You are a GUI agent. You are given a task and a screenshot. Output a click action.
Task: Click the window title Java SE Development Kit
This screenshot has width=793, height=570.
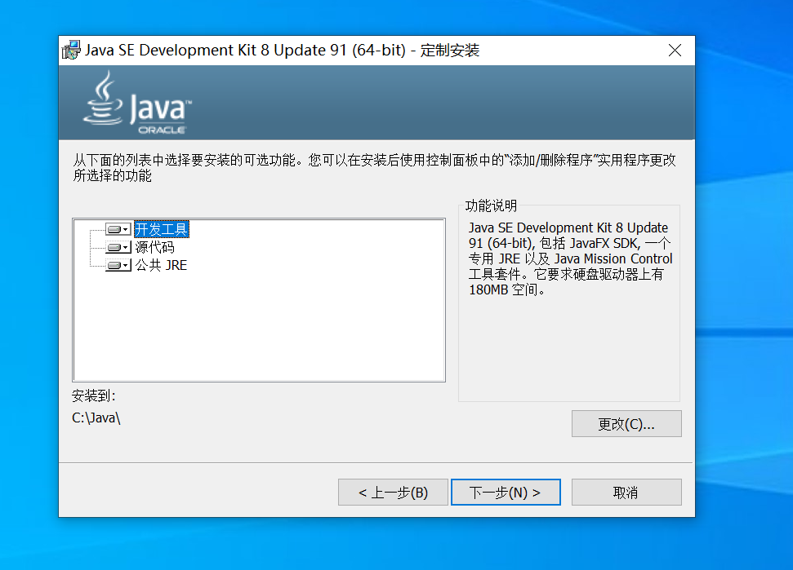[x=283, y=51]
